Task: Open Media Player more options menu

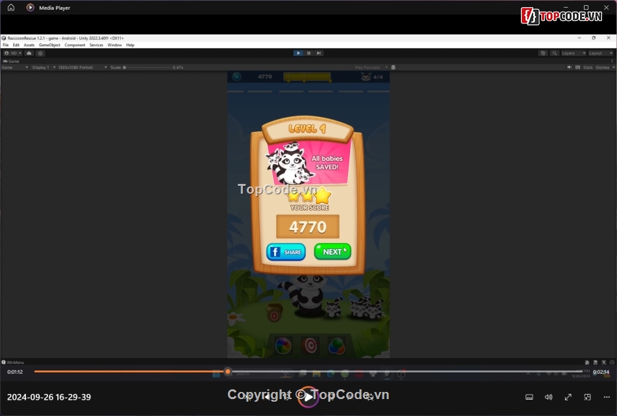Action: coord(607,397)
